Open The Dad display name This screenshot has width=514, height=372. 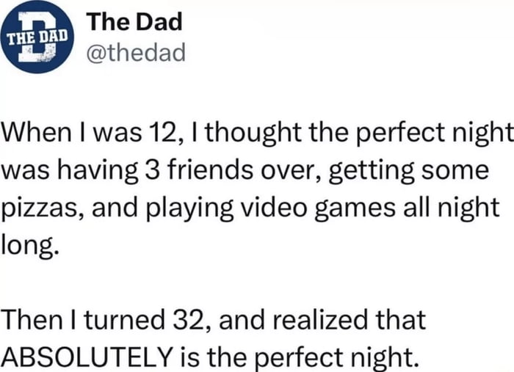(x=134, y=23)
